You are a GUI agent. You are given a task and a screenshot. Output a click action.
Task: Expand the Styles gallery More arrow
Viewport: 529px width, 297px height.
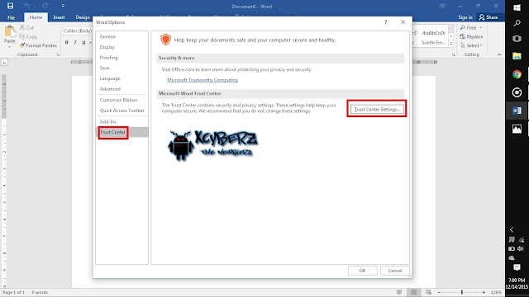(451, 44)
